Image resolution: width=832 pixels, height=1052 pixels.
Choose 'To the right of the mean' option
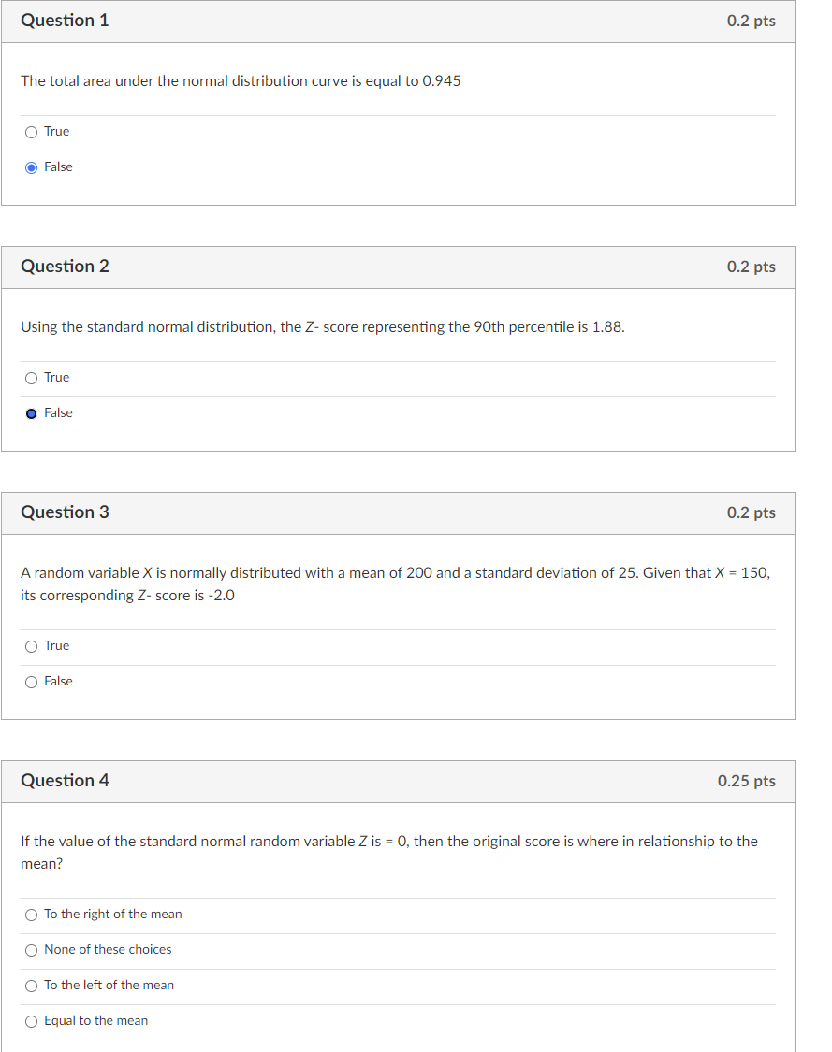[x=31, y=915]
